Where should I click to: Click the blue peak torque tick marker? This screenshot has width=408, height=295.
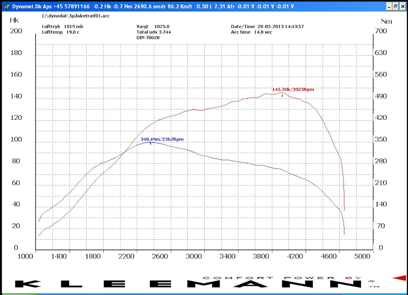150,143
